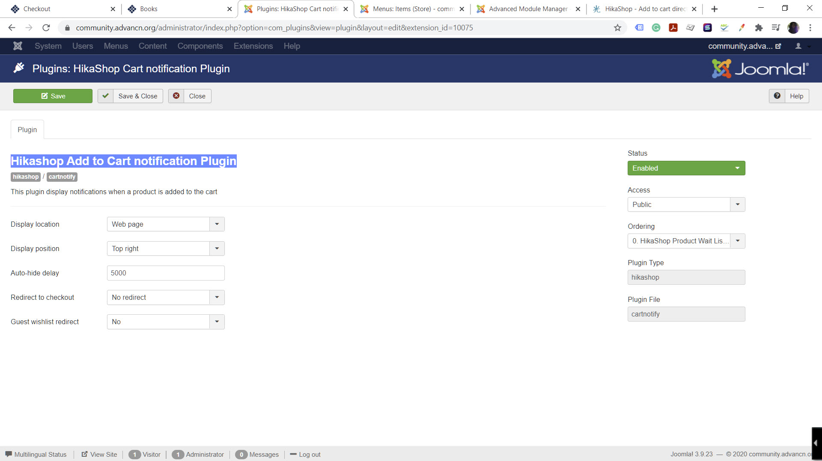Reload the current page
This screenshot has height=461, width=822.
[46, 28]
